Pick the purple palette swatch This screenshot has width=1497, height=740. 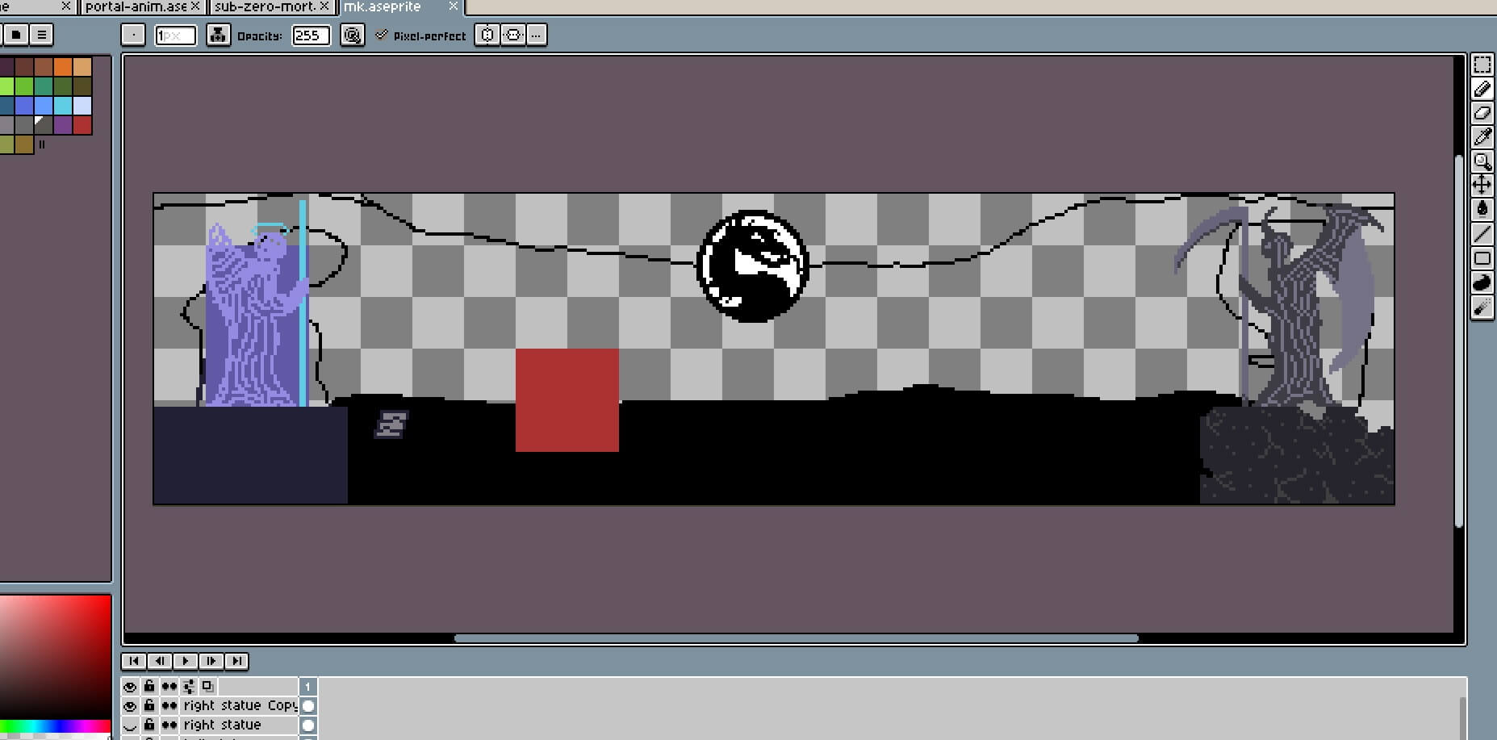point(63,124)
